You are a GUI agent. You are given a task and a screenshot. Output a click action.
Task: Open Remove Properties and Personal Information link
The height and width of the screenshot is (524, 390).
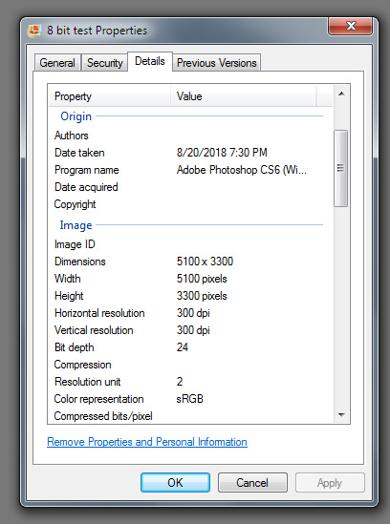pos(147,442)
